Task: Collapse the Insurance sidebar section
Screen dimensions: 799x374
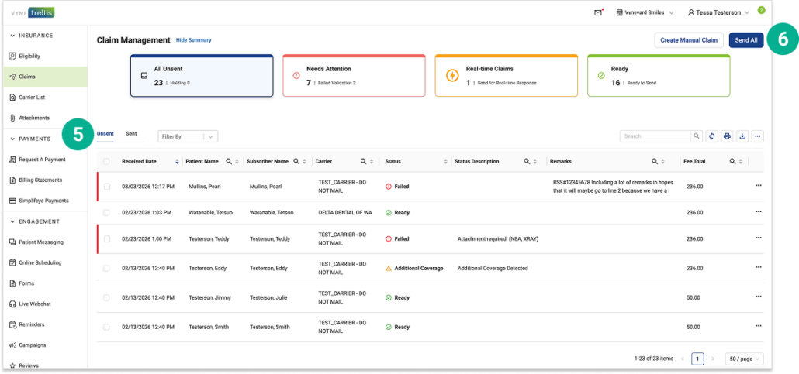Action: (x=13, y=36)
